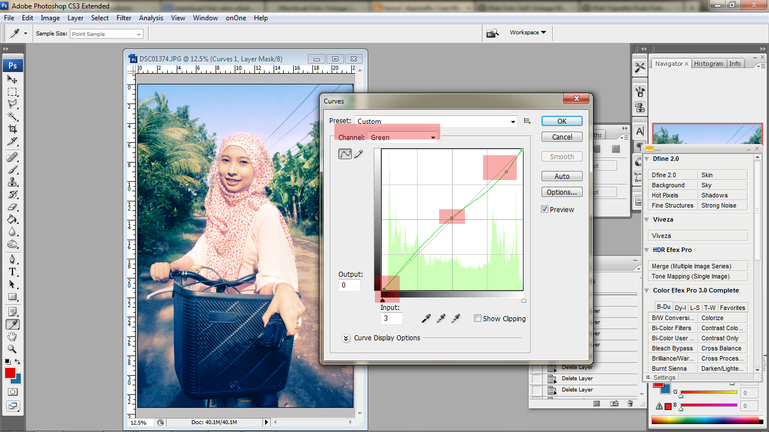Viewport: 769px width, 432px height.
Task: Click gray point eyedropper in Curves
Action: click(x=441, y=318)
